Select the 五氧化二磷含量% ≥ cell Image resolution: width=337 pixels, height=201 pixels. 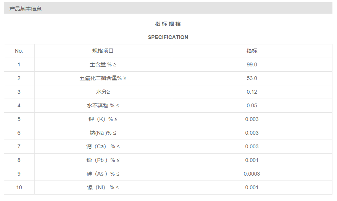click(x=103, y=78)
